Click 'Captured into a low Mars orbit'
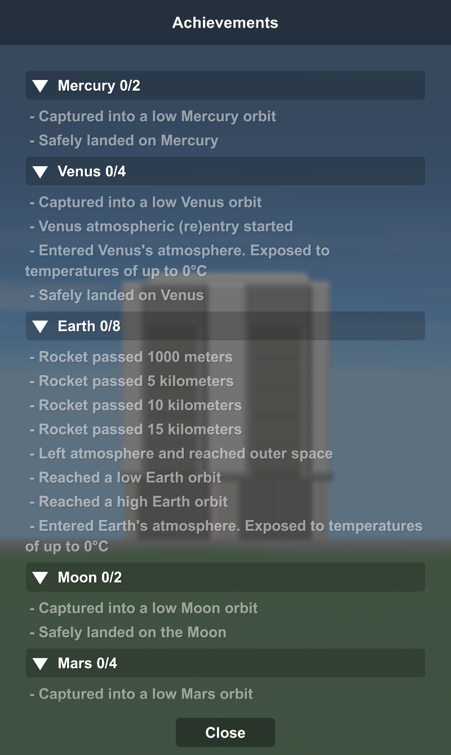This screenshot has width=451, height=755. click(x=145, y=694)
